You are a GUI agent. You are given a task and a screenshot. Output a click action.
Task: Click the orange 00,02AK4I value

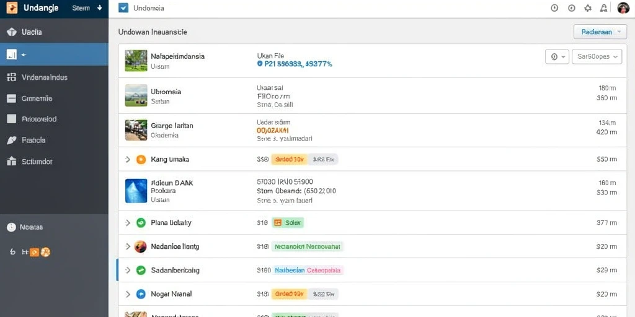point(273,130)
